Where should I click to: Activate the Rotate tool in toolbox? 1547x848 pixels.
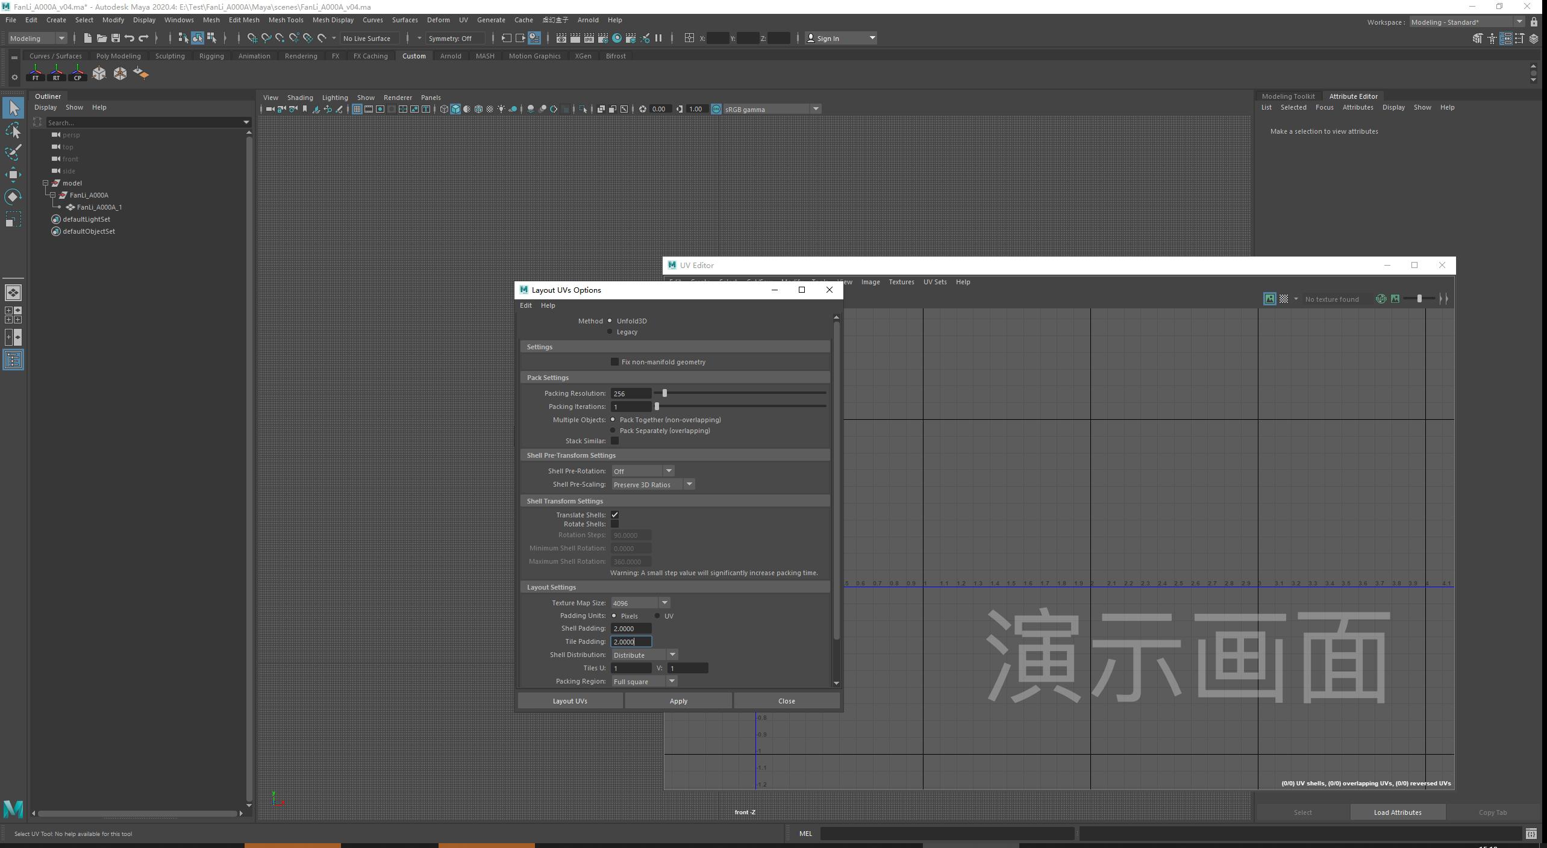coord(13,197)
